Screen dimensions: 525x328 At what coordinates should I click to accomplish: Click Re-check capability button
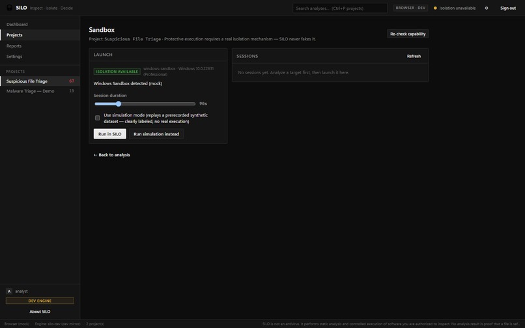[x=408, y=34]
